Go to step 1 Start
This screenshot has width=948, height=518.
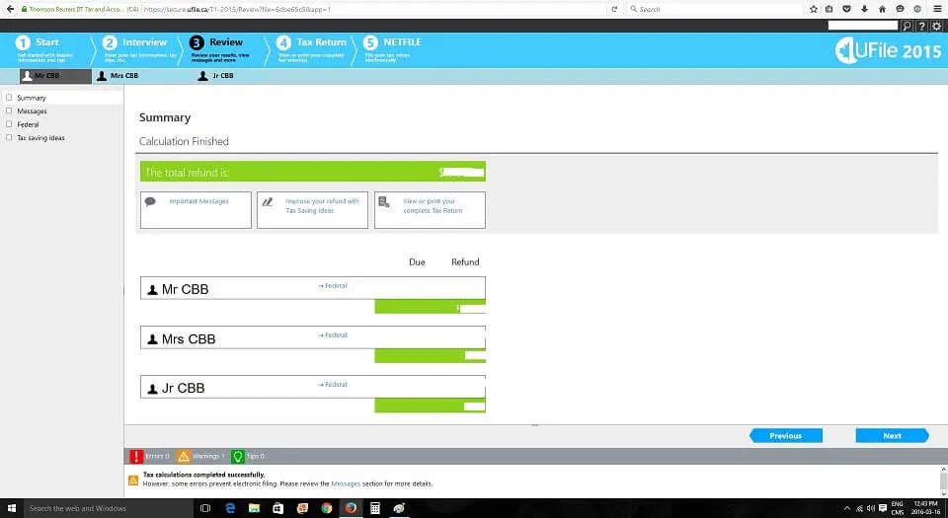(x=46, y=48)
